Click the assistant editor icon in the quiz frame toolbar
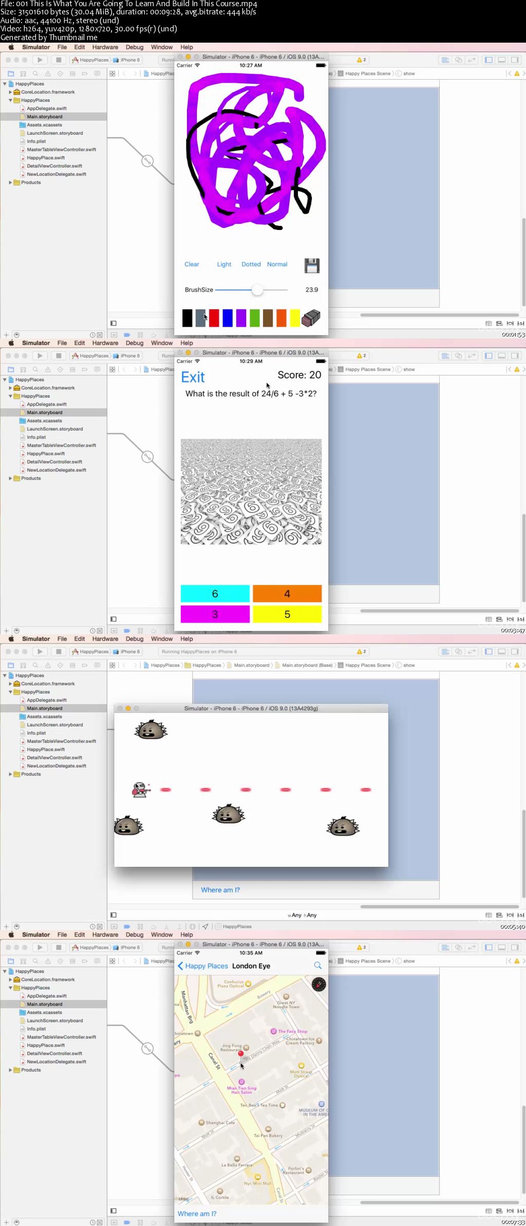This screenshot has width=526, height=1226. [x=459, y=356]
